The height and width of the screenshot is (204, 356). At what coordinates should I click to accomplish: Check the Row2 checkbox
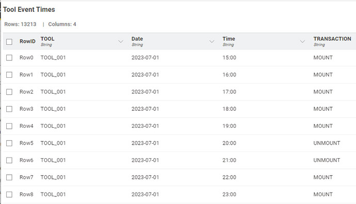pos(9,92)
